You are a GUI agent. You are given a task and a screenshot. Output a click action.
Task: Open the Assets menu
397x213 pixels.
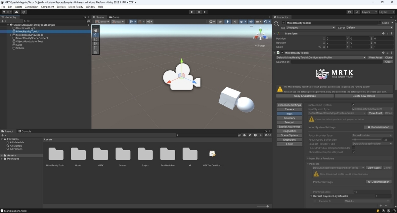19,7
